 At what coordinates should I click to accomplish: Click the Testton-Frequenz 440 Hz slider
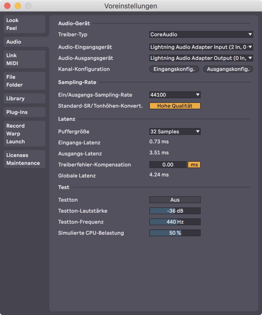[x=175, y=222]
